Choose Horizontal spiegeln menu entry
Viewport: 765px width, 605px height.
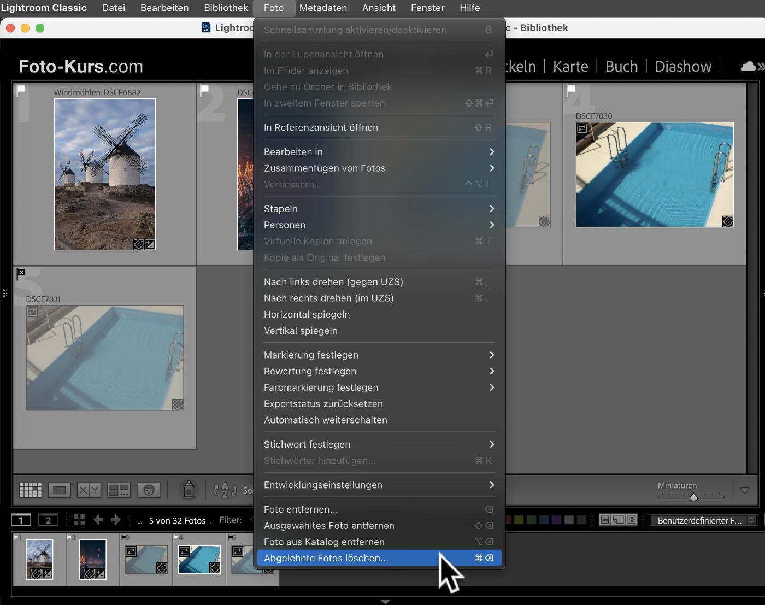coord(379,315)
